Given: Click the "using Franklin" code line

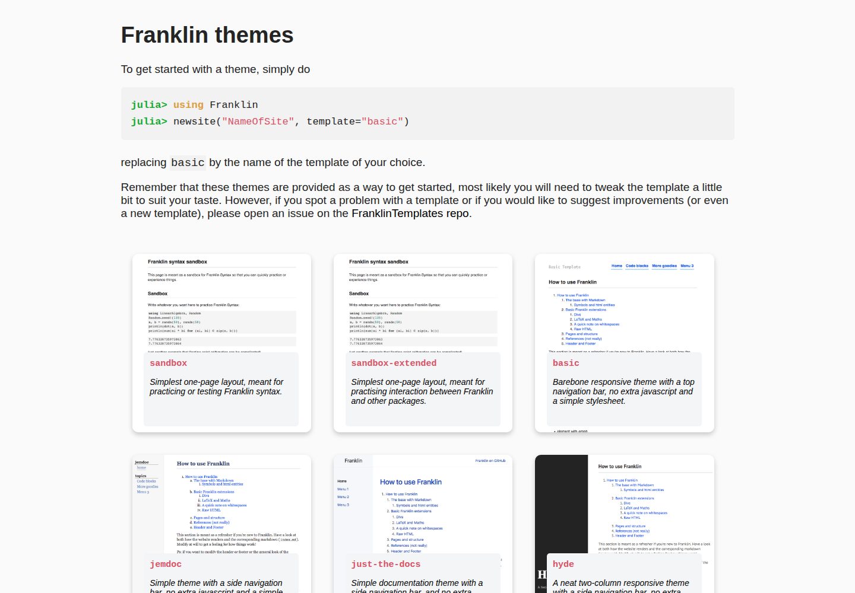Looking at the screenshot, I should (x=195, y=105).
